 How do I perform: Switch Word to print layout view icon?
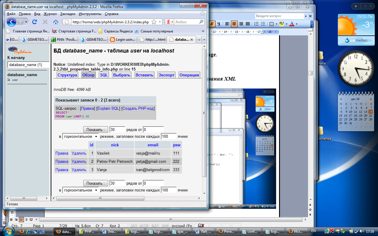click(x=21, y=219)
